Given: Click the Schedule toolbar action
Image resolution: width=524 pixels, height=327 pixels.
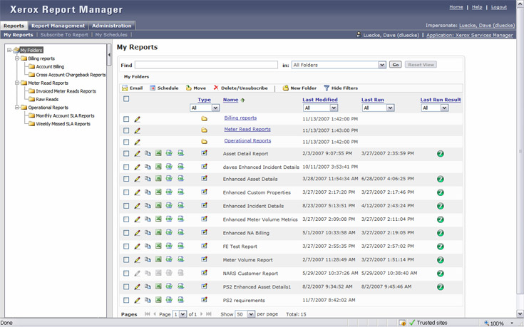Looking at the screenshot, I should tap(164, 88).
